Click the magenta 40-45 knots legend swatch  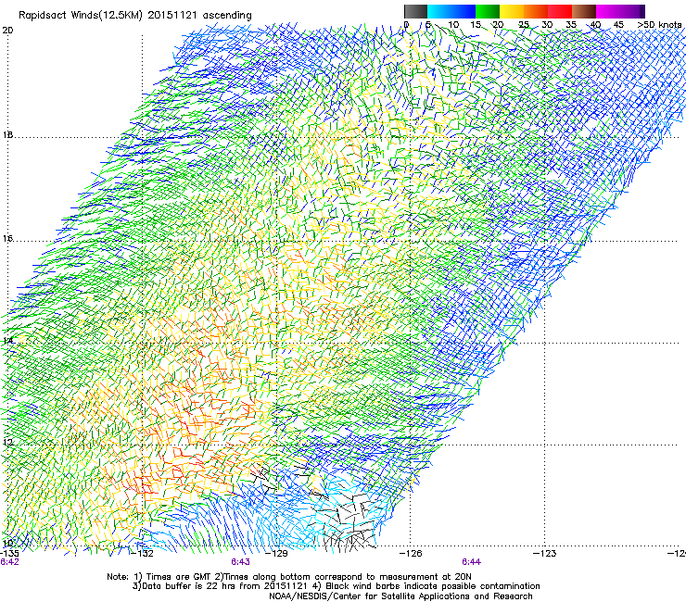(x=608, y=11)
